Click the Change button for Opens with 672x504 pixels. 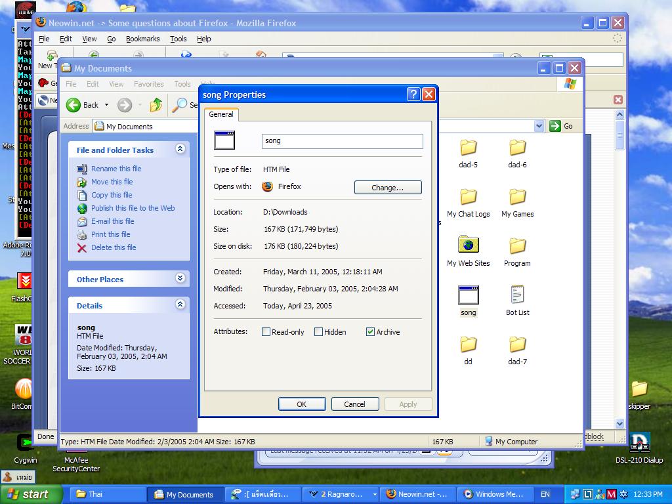pyautogui.click(x=387, y=187)
